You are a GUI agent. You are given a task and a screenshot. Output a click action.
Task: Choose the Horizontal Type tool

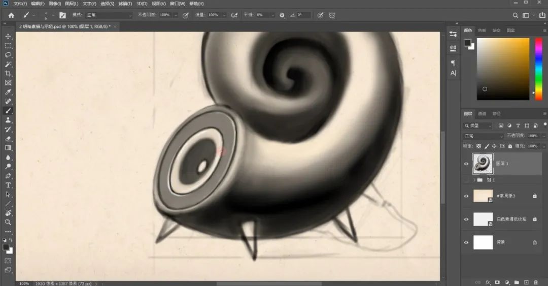pyautogui.click(x=8, y=185)
